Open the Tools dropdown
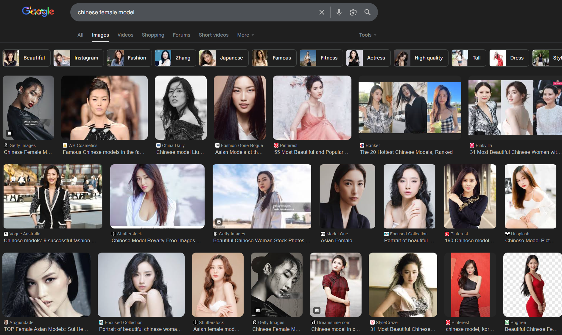The image size is (562, 335). point(368,35)
